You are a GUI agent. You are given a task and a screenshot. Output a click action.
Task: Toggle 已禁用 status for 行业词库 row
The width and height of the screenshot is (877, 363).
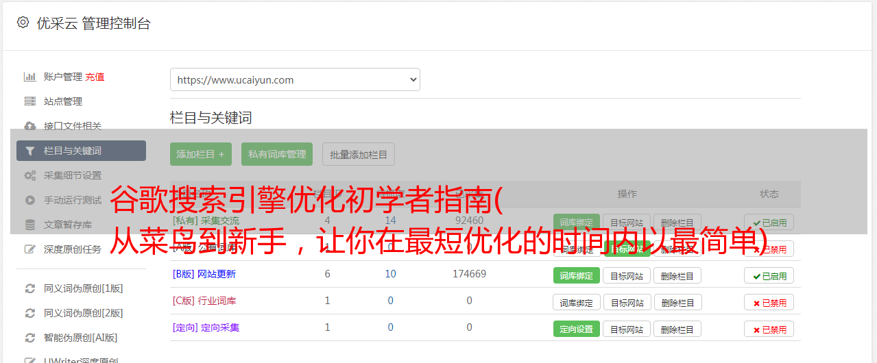point(769,303)
